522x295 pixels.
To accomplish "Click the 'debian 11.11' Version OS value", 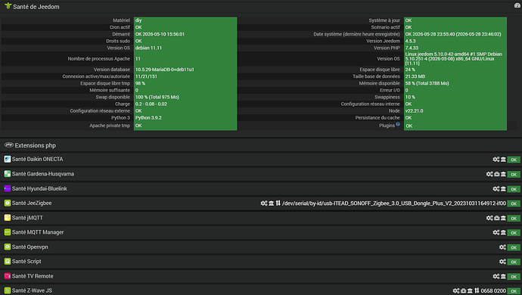I will pyautogui.click(x=148, y=48).
